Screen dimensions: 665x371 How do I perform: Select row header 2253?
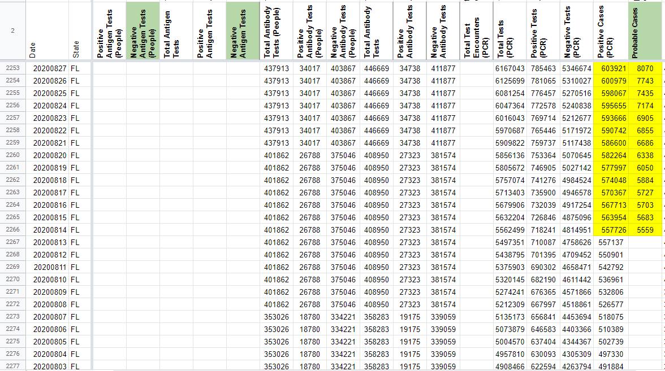point(12,68)
